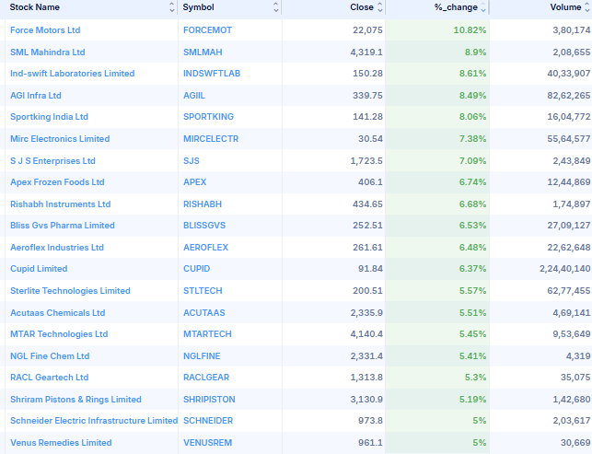Click the BLISSGVS symbol link
This screenshot has width=592, height=454.
pyautogui.click(x=204, y=226)
